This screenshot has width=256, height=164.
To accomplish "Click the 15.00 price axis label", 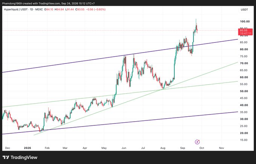I will (244, 140).
